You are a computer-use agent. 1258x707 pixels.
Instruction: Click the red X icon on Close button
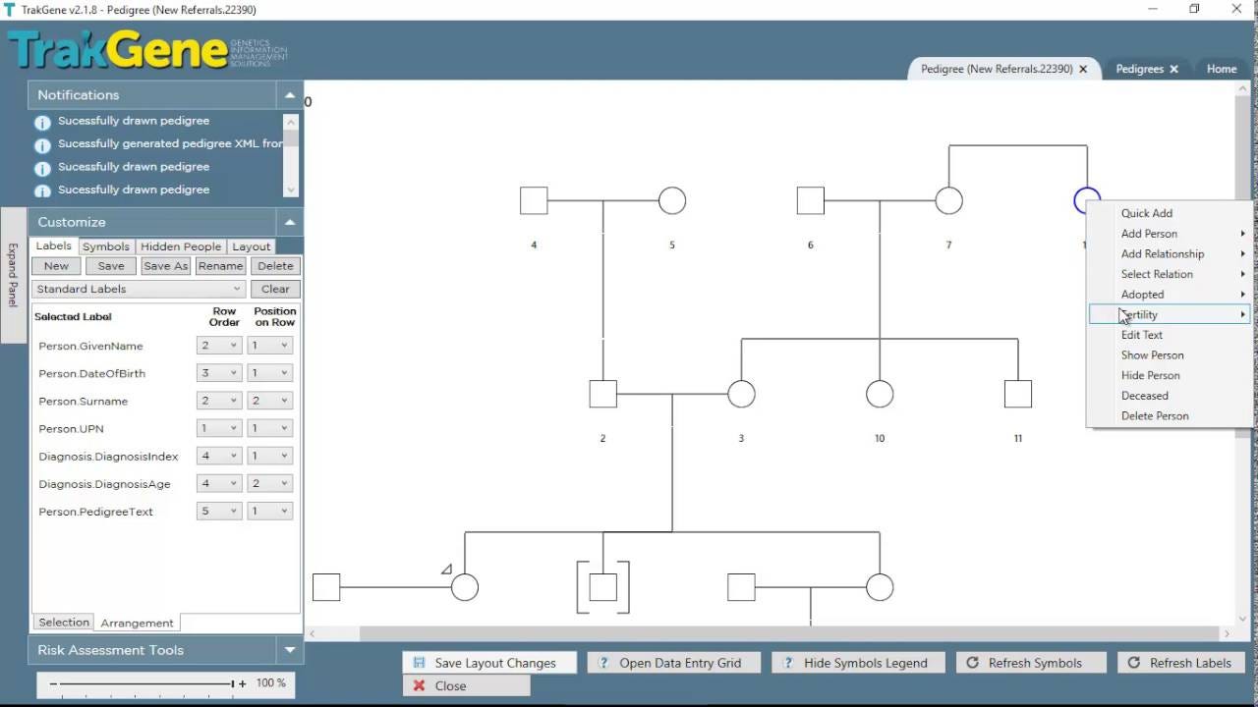click(420, 685)
